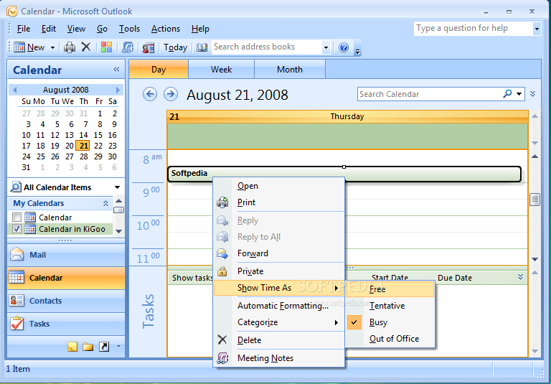Image resolution: width=551 pixels, height=384 pixels.
Task: Open the All Calendar Items dropdown
Action: (117, 187)
